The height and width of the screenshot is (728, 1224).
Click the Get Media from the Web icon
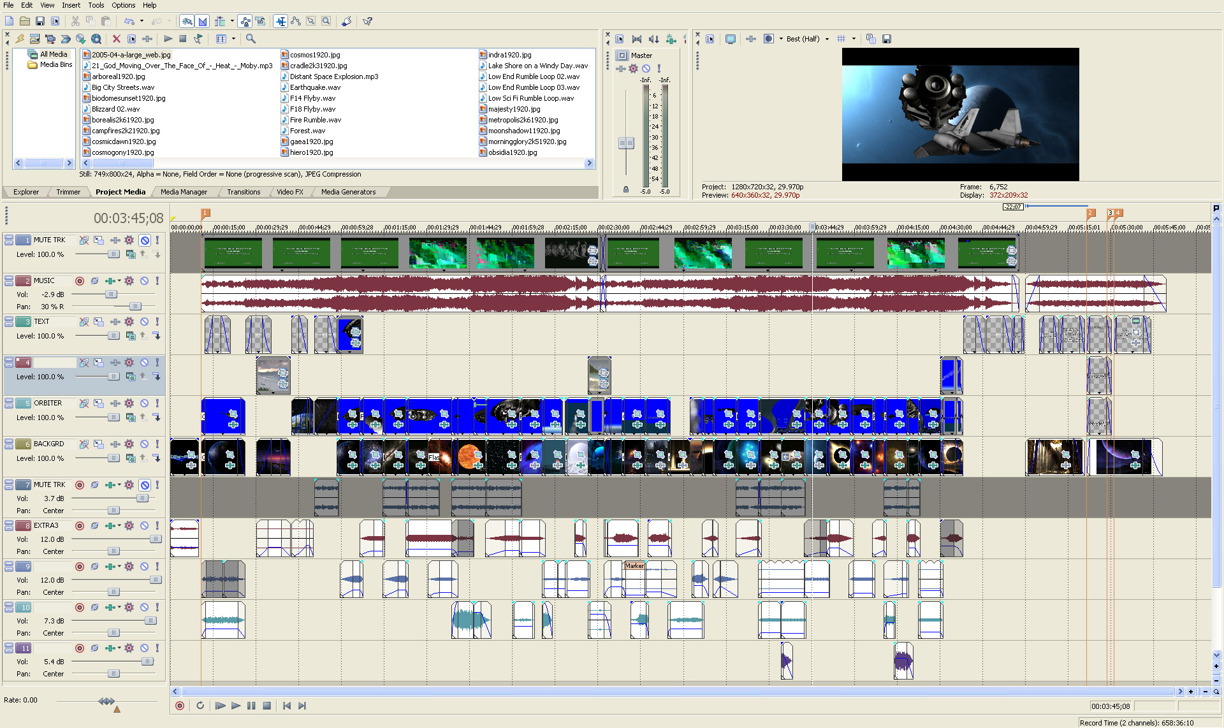(x=96, y=39)
